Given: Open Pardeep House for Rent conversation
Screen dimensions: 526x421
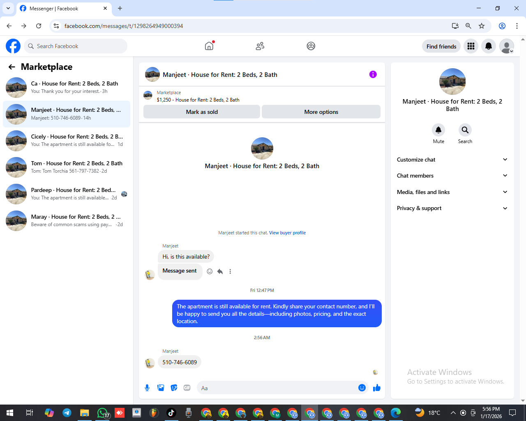Looking at the screenshot, I should (x=67, y=194).
